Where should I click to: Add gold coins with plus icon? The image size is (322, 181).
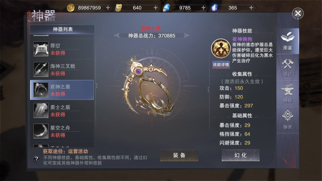point(108,8)
